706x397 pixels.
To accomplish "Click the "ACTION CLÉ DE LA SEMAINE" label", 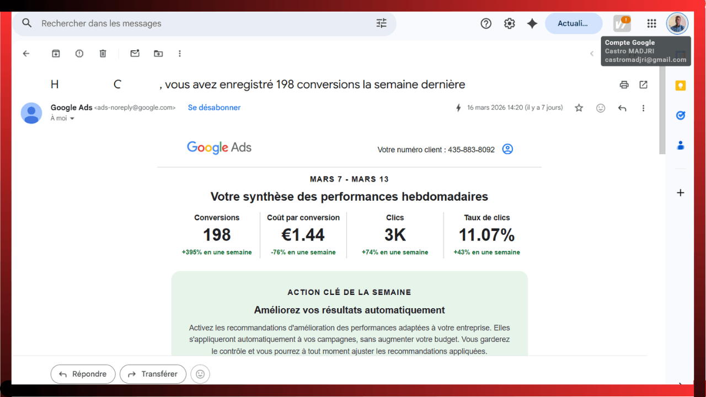I will 349,292.
